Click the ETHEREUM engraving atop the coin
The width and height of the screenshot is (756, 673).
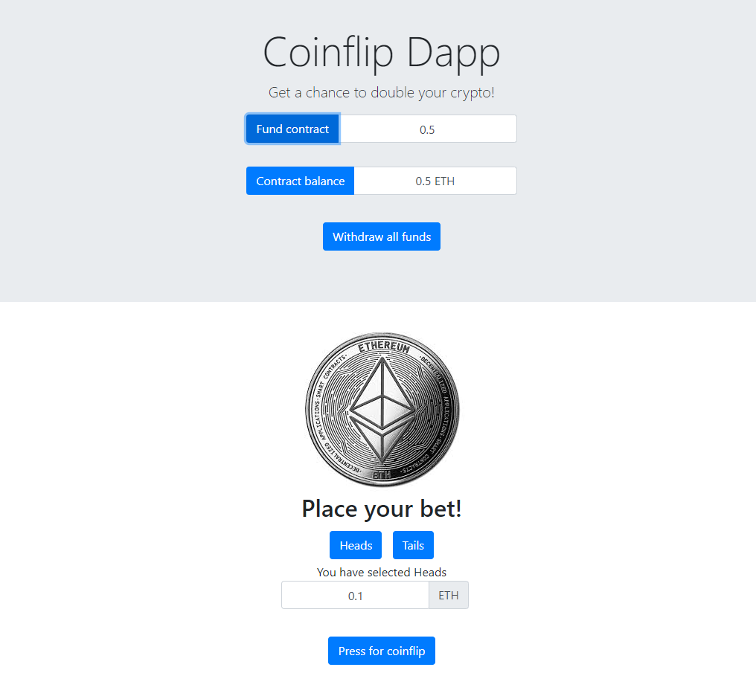[384, 347]
